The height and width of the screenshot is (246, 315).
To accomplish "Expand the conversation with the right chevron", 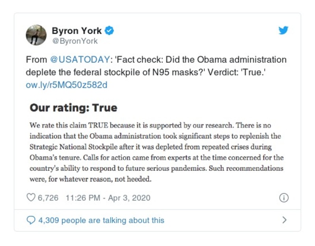I will 284,220.
